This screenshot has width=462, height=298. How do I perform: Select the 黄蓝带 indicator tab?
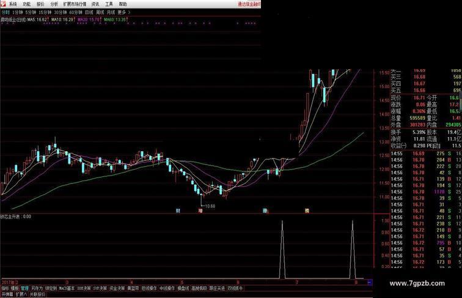click(133, 288)
